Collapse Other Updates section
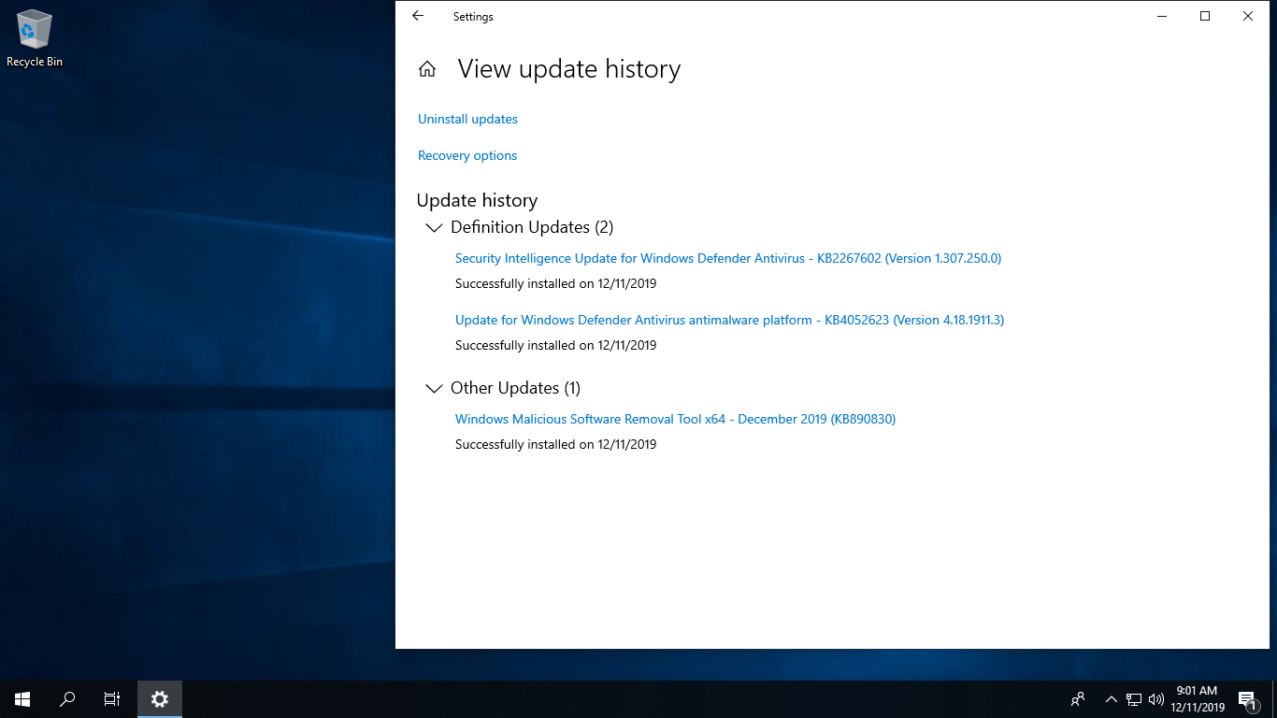This screenshot has width=1277, height=718. pyautogui.click(x=434, y=388)
